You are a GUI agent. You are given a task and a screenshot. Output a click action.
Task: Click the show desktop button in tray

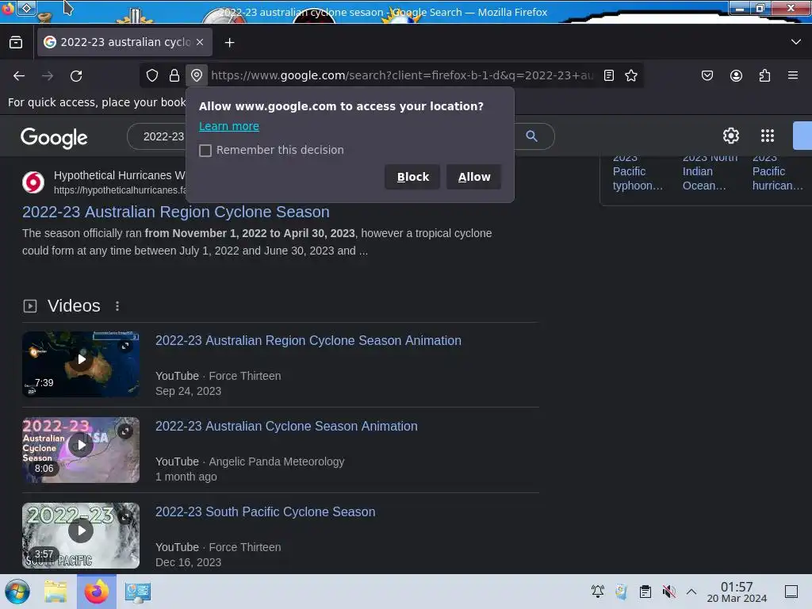791,592
